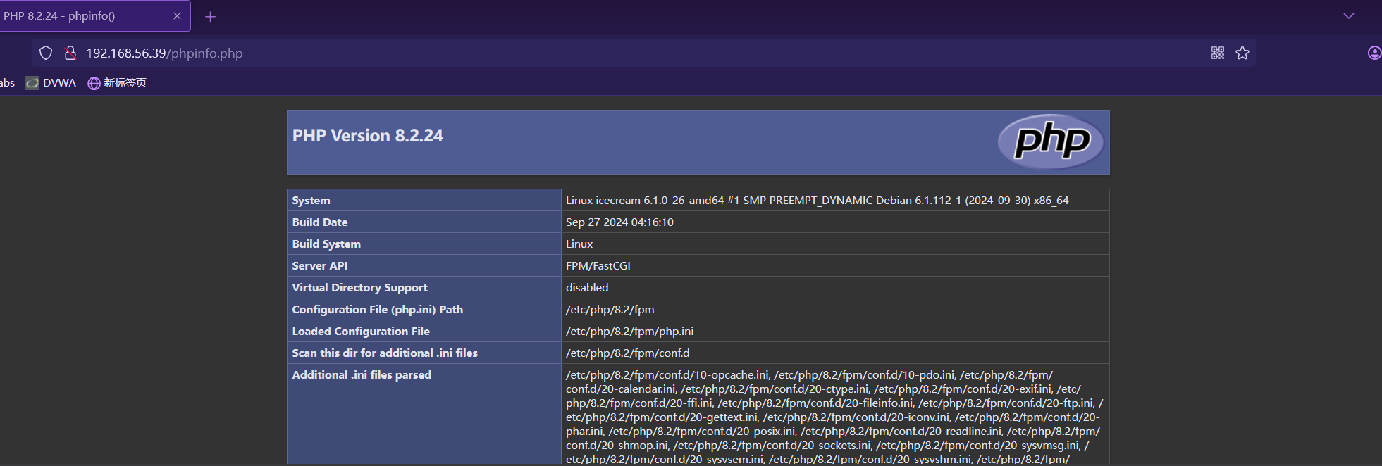Click the System row label
The image size is (1382, 466).
pyautogui.click(x=311, y=201)
